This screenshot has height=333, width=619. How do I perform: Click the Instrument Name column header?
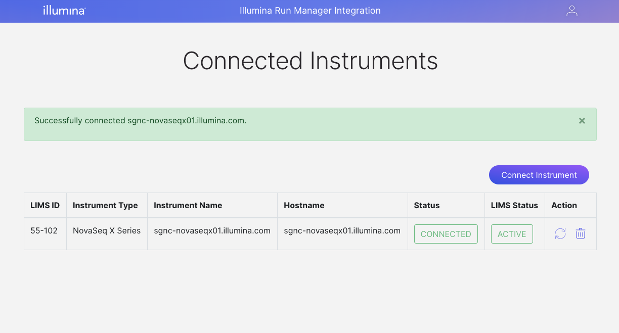coord(188,205)
